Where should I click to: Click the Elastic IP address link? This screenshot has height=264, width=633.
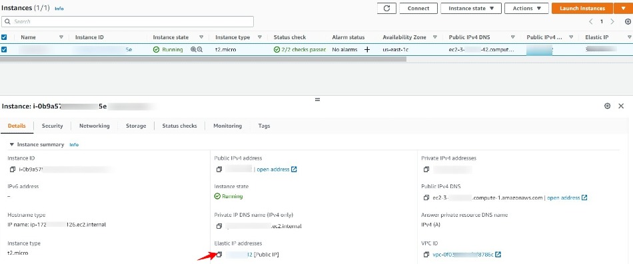[239, 254]
